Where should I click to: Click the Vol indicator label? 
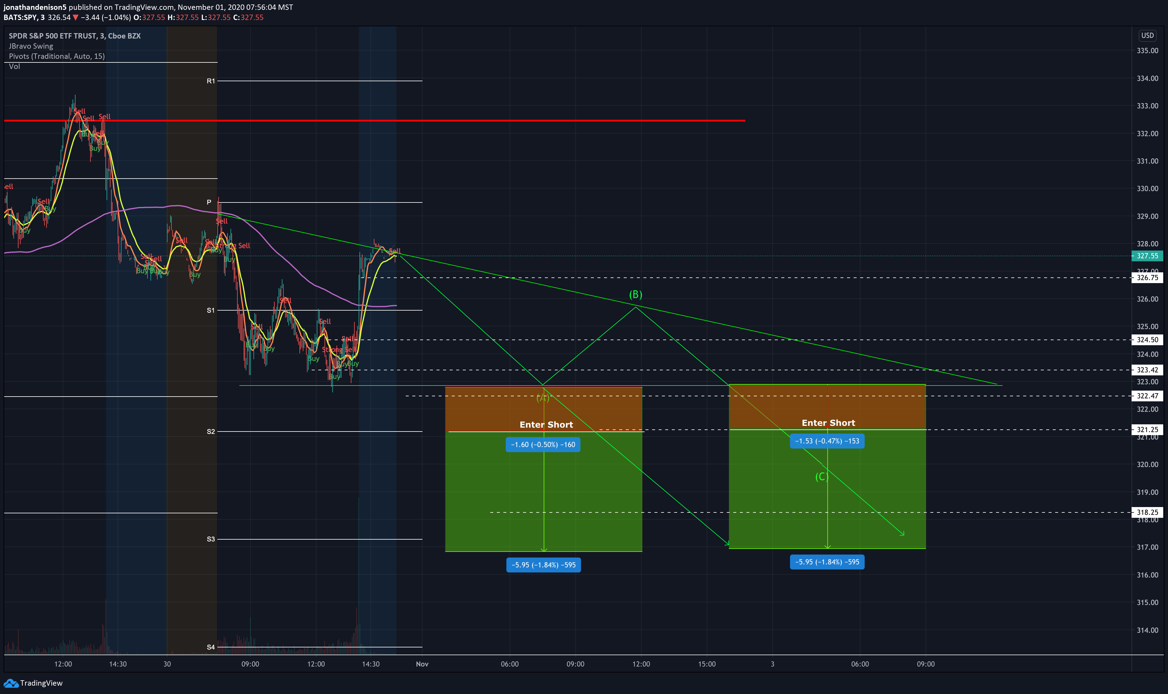tap(15, 66)
